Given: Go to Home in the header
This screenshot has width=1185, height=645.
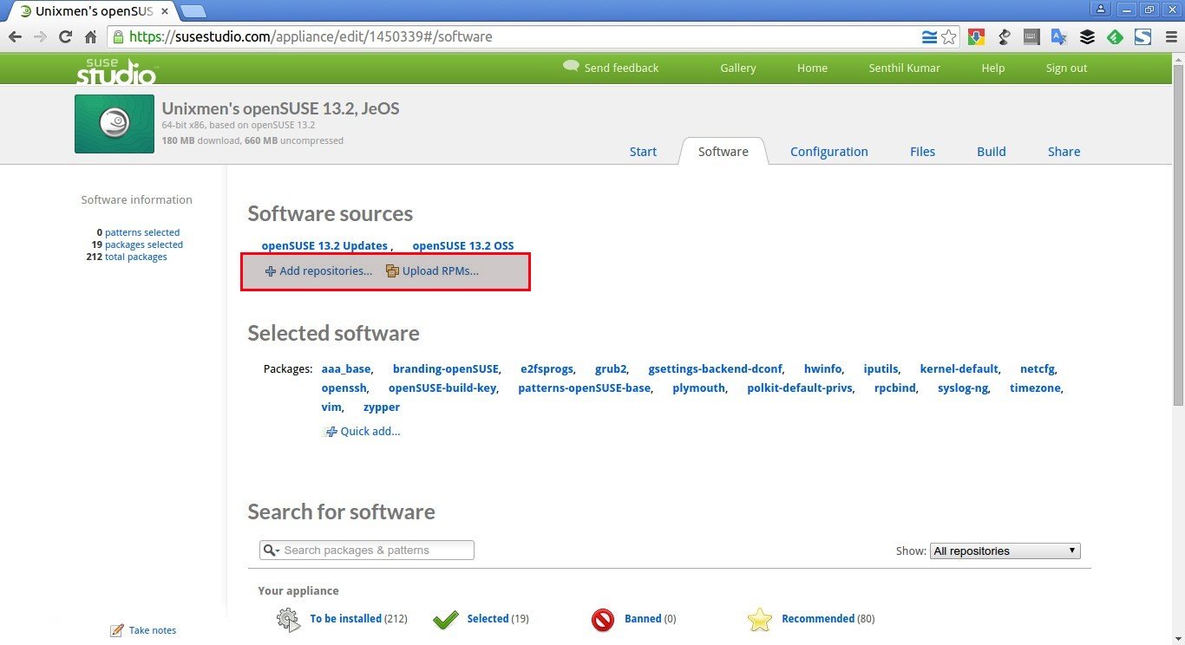Looking at the screenshot, I should click(x=813, y=68).
